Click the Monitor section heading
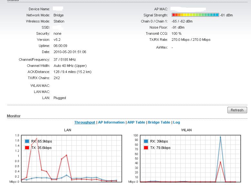251x185 pixels. click(x=14, y=116)
